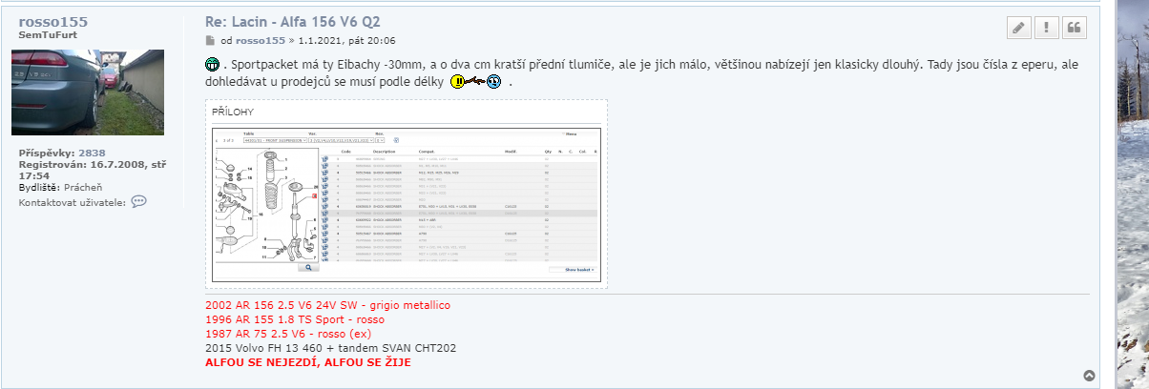This screenshot has width=1149, height=389.
Task: Click the user avatar photo of the car
Action: click(x=87, y=92)
